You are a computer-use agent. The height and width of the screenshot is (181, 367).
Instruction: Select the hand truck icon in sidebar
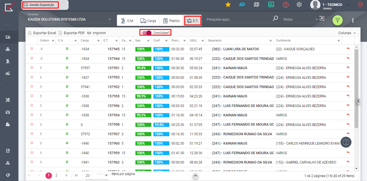(x=8, y=61)
